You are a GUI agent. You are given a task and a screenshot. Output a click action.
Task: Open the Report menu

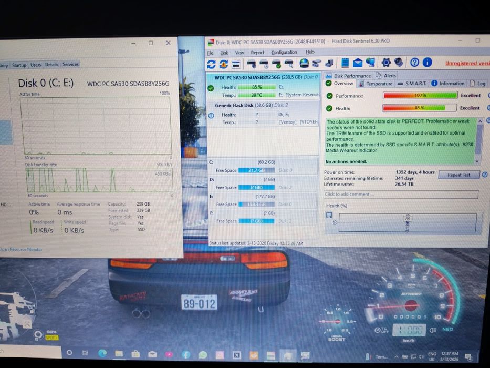pos(257,53)
